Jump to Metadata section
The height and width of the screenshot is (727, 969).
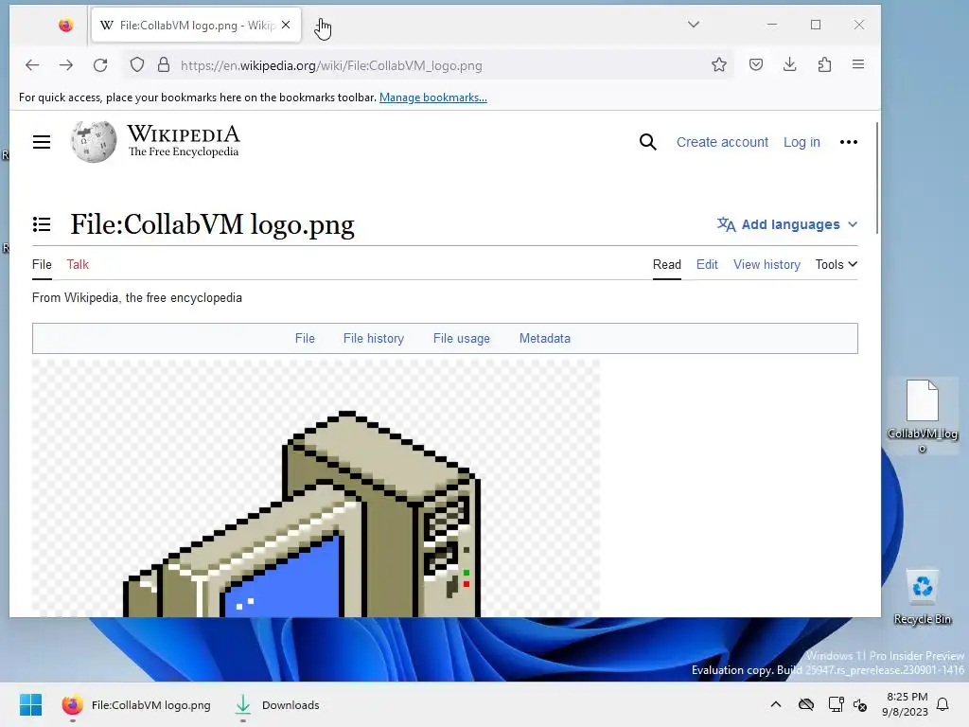(545, 339)
